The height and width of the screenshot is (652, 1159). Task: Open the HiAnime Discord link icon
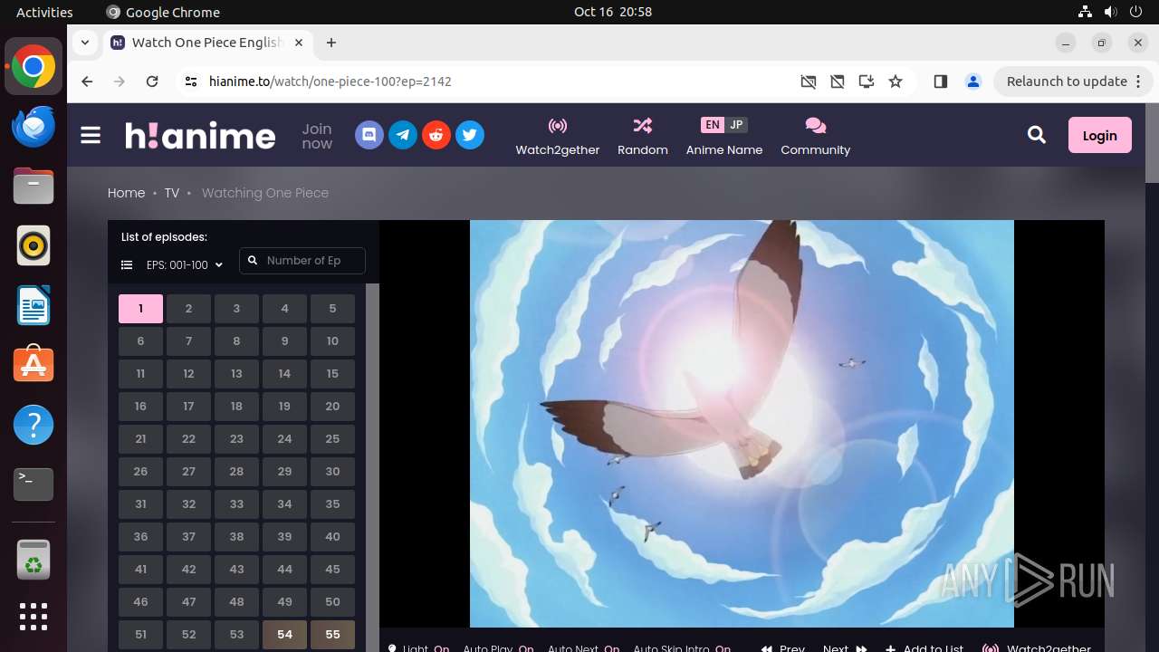pyautogui.click(x=369, y=136)
